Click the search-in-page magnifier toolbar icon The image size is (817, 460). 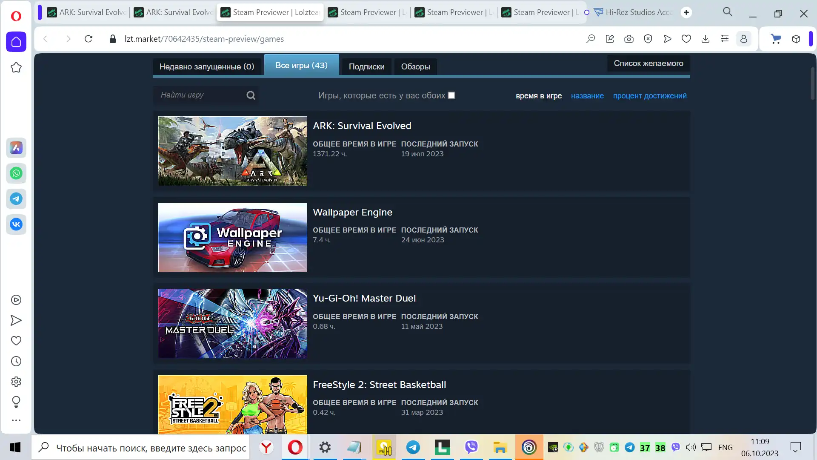click(x=591, y=39)
